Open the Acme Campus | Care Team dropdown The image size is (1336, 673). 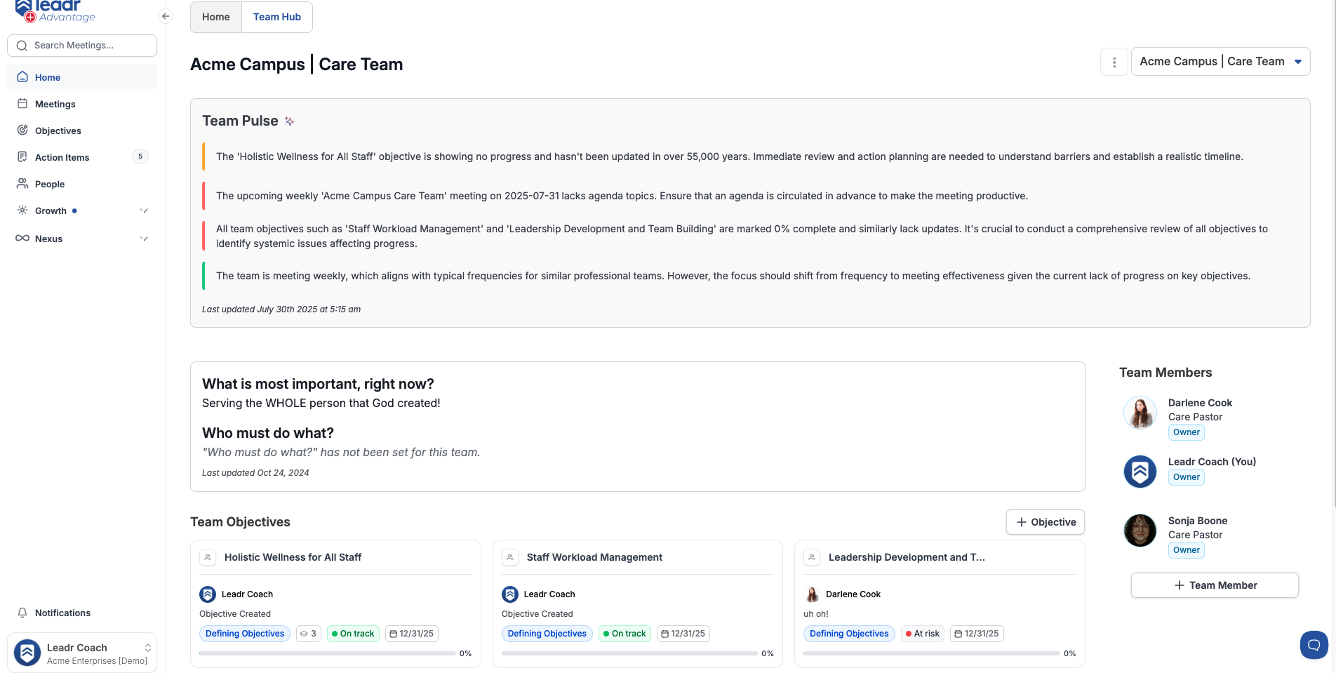(1220, 62)
